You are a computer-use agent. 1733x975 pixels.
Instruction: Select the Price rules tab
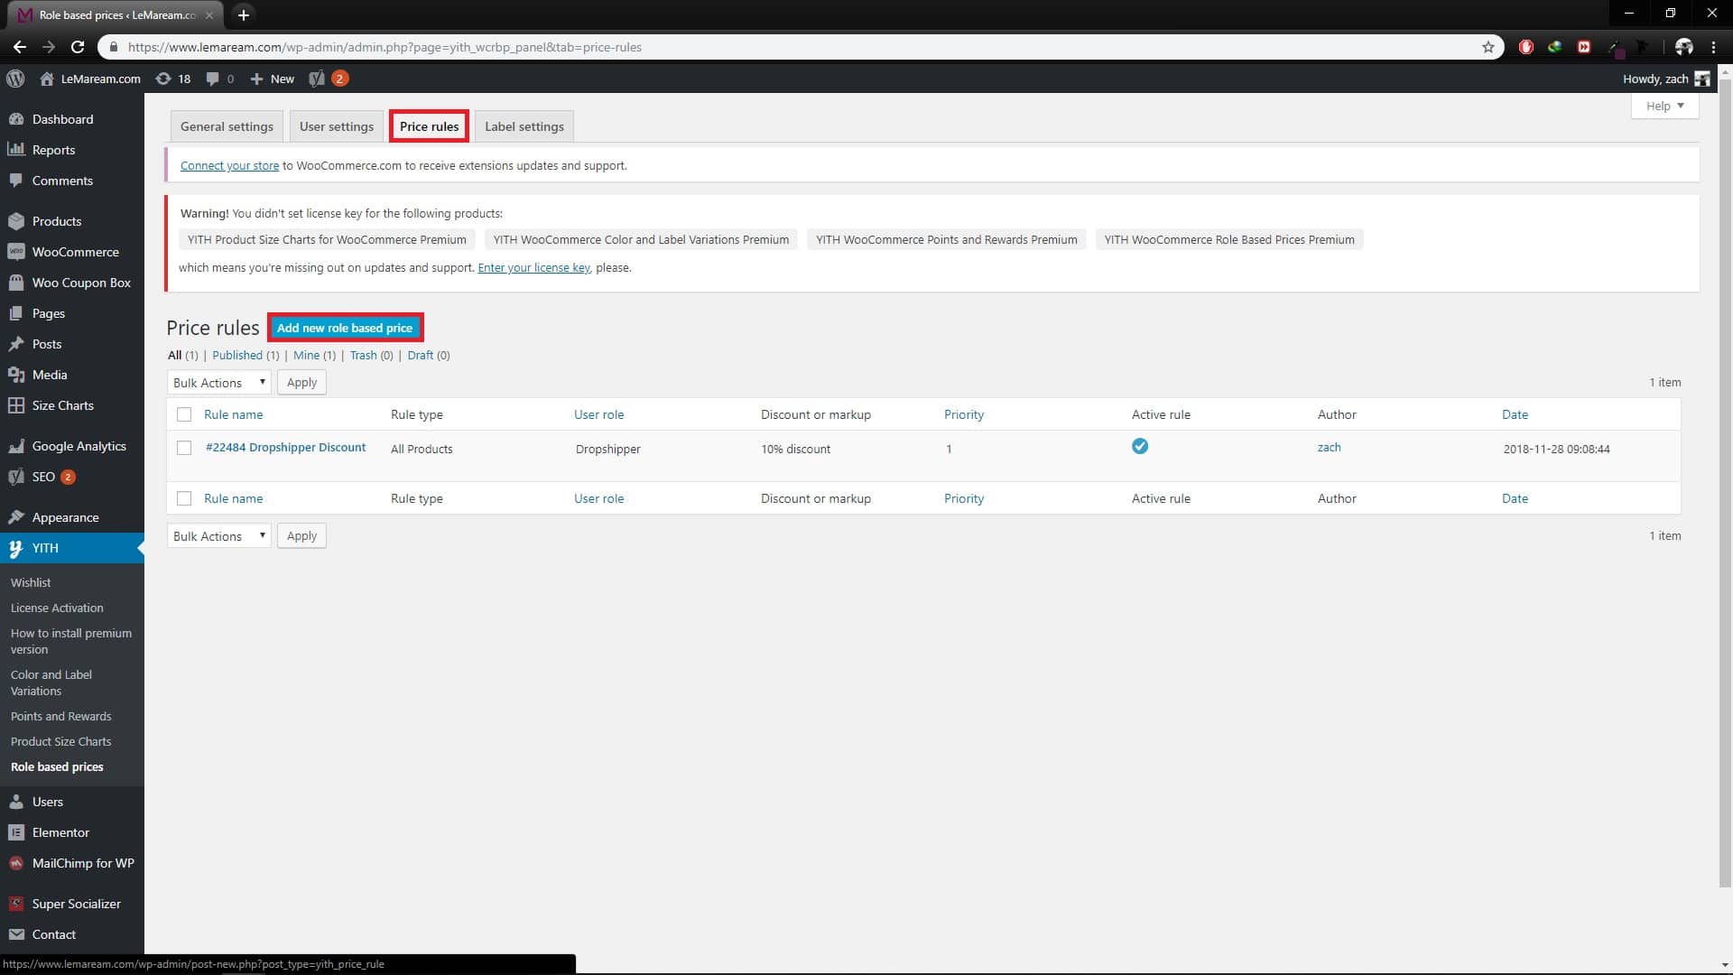click(429, 126)
